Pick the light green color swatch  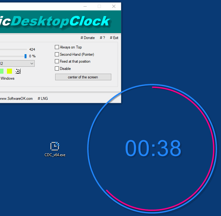(2, 71)
